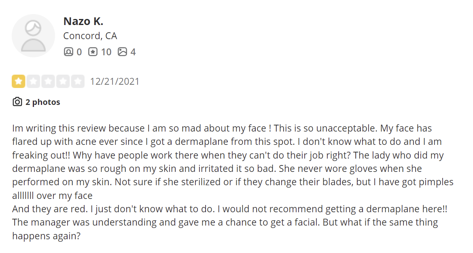The height and width of the screenshot is (253, 473).
Task: Select the review date 12/21/2021
Action: point(115,82)
